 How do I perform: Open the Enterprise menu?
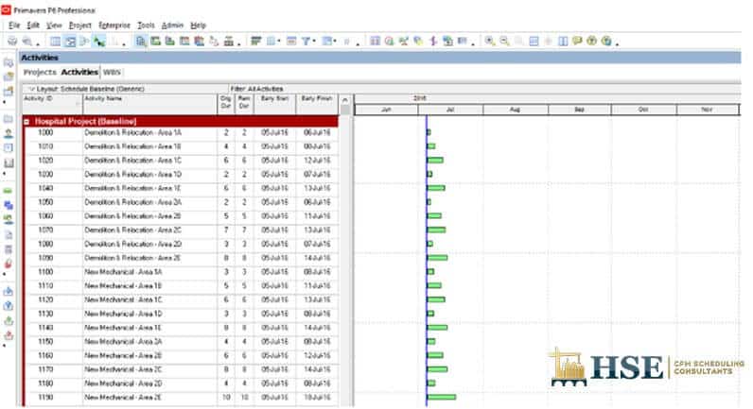(x=115, y=25)
